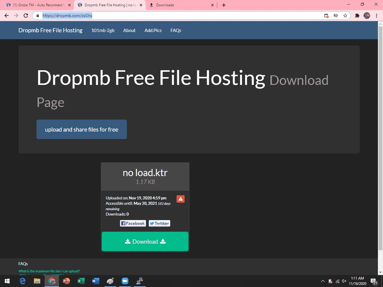Show hidden system tray icons
The width and height of the screenshot is (383, 287).
323,281
